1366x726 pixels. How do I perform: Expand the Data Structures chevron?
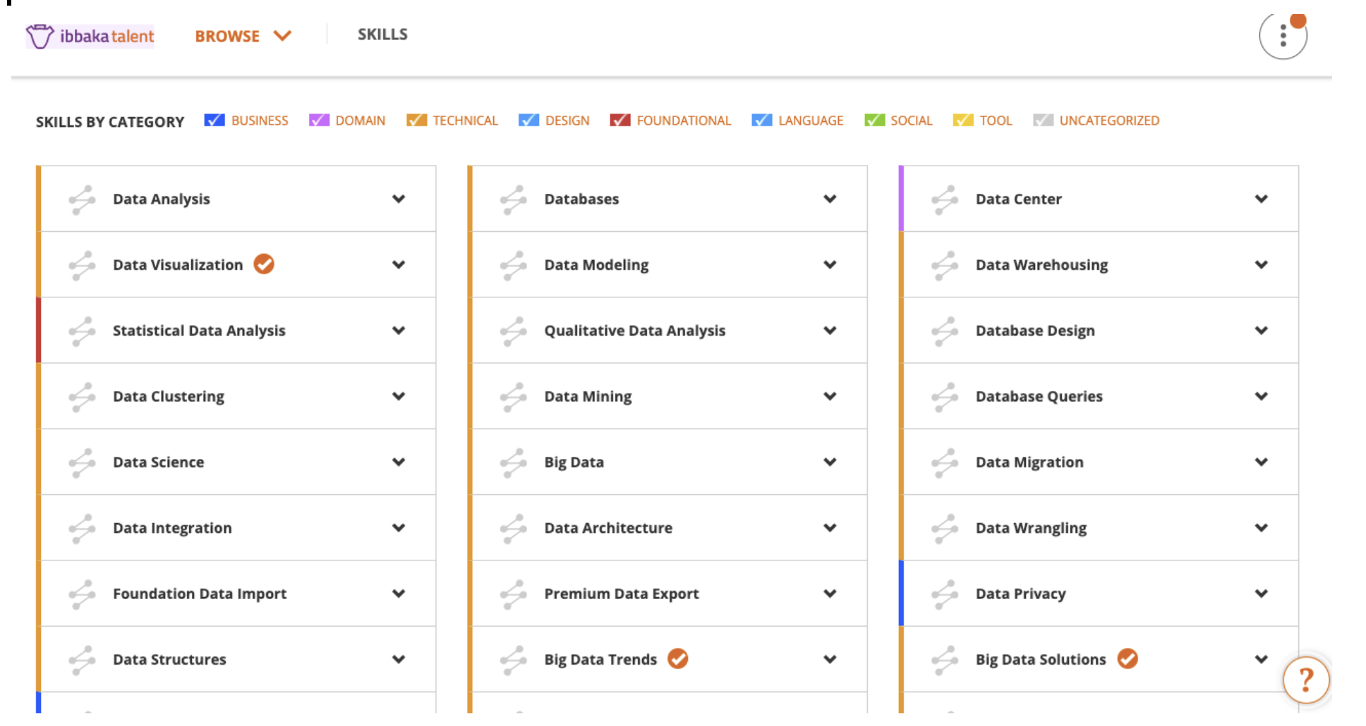tap(399, 660)
